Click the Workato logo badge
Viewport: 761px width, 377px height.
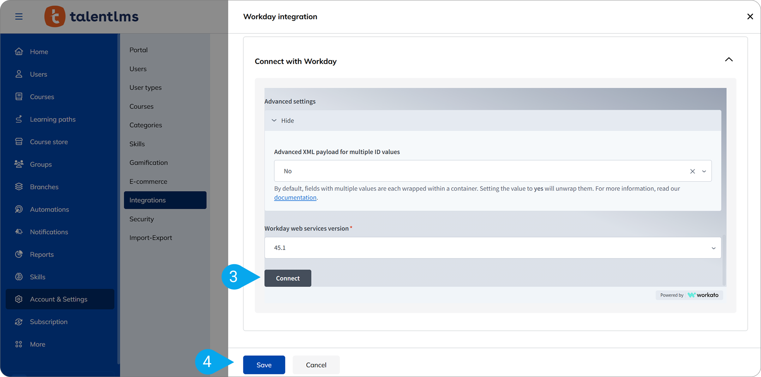coord(689,295)
